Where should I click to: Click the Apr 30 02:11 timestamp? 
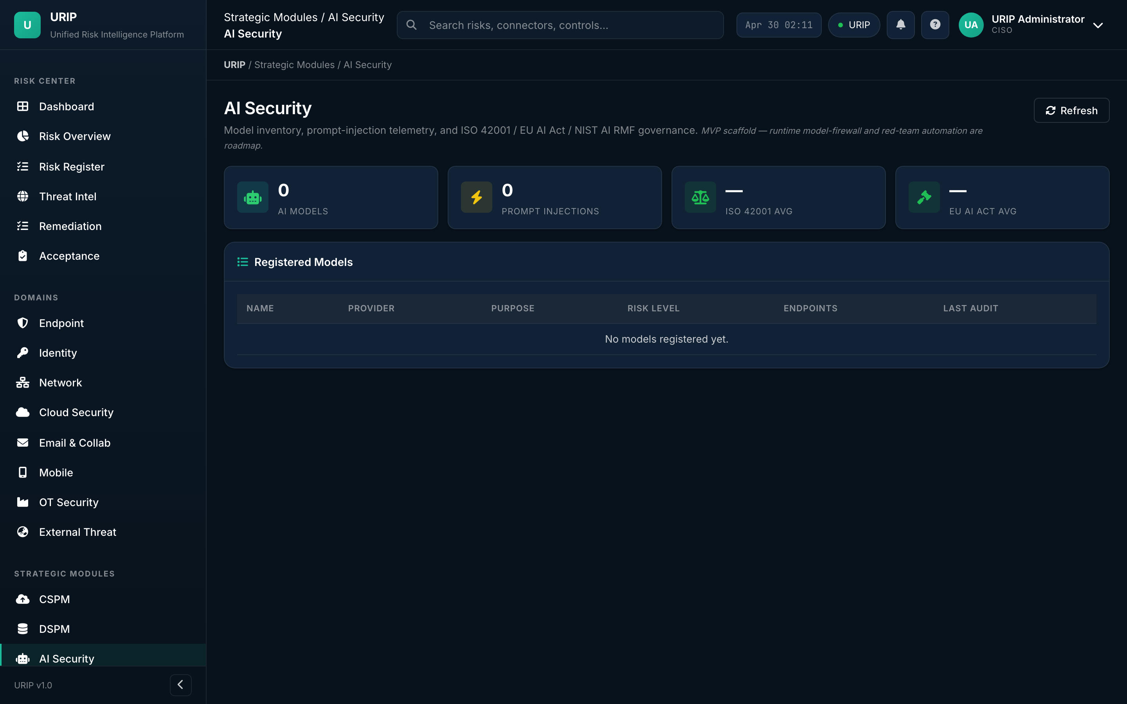779,25
